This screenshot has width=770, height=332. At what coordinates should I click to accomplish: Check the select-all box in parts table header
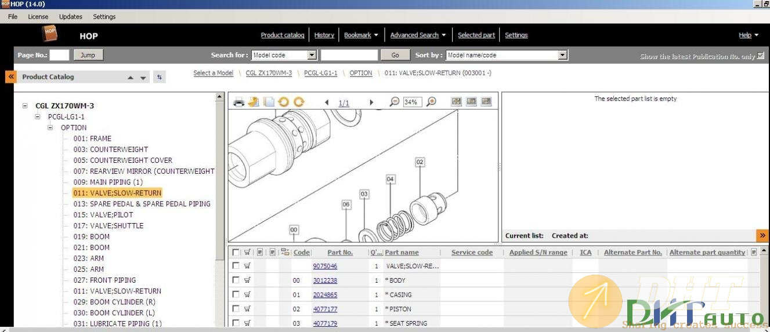(236, 253)
